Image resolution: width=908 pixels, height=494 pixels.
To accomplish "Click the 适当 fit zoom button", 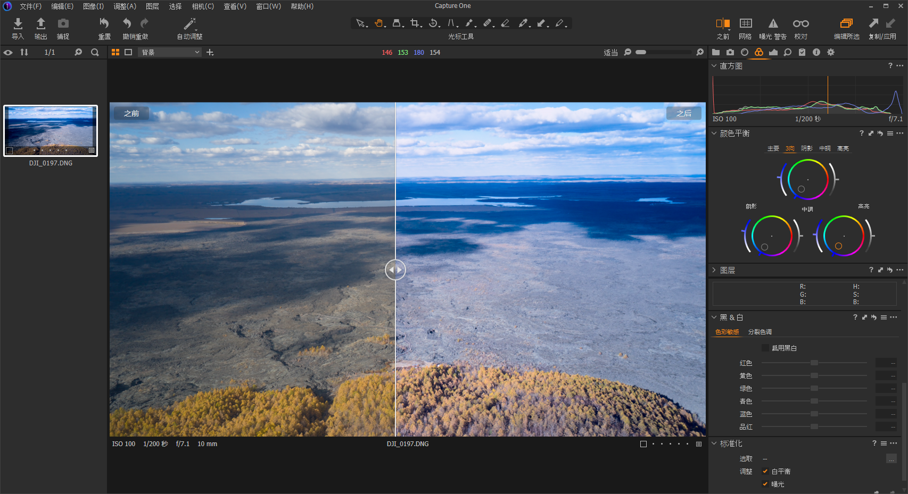I will pos(610,53).
